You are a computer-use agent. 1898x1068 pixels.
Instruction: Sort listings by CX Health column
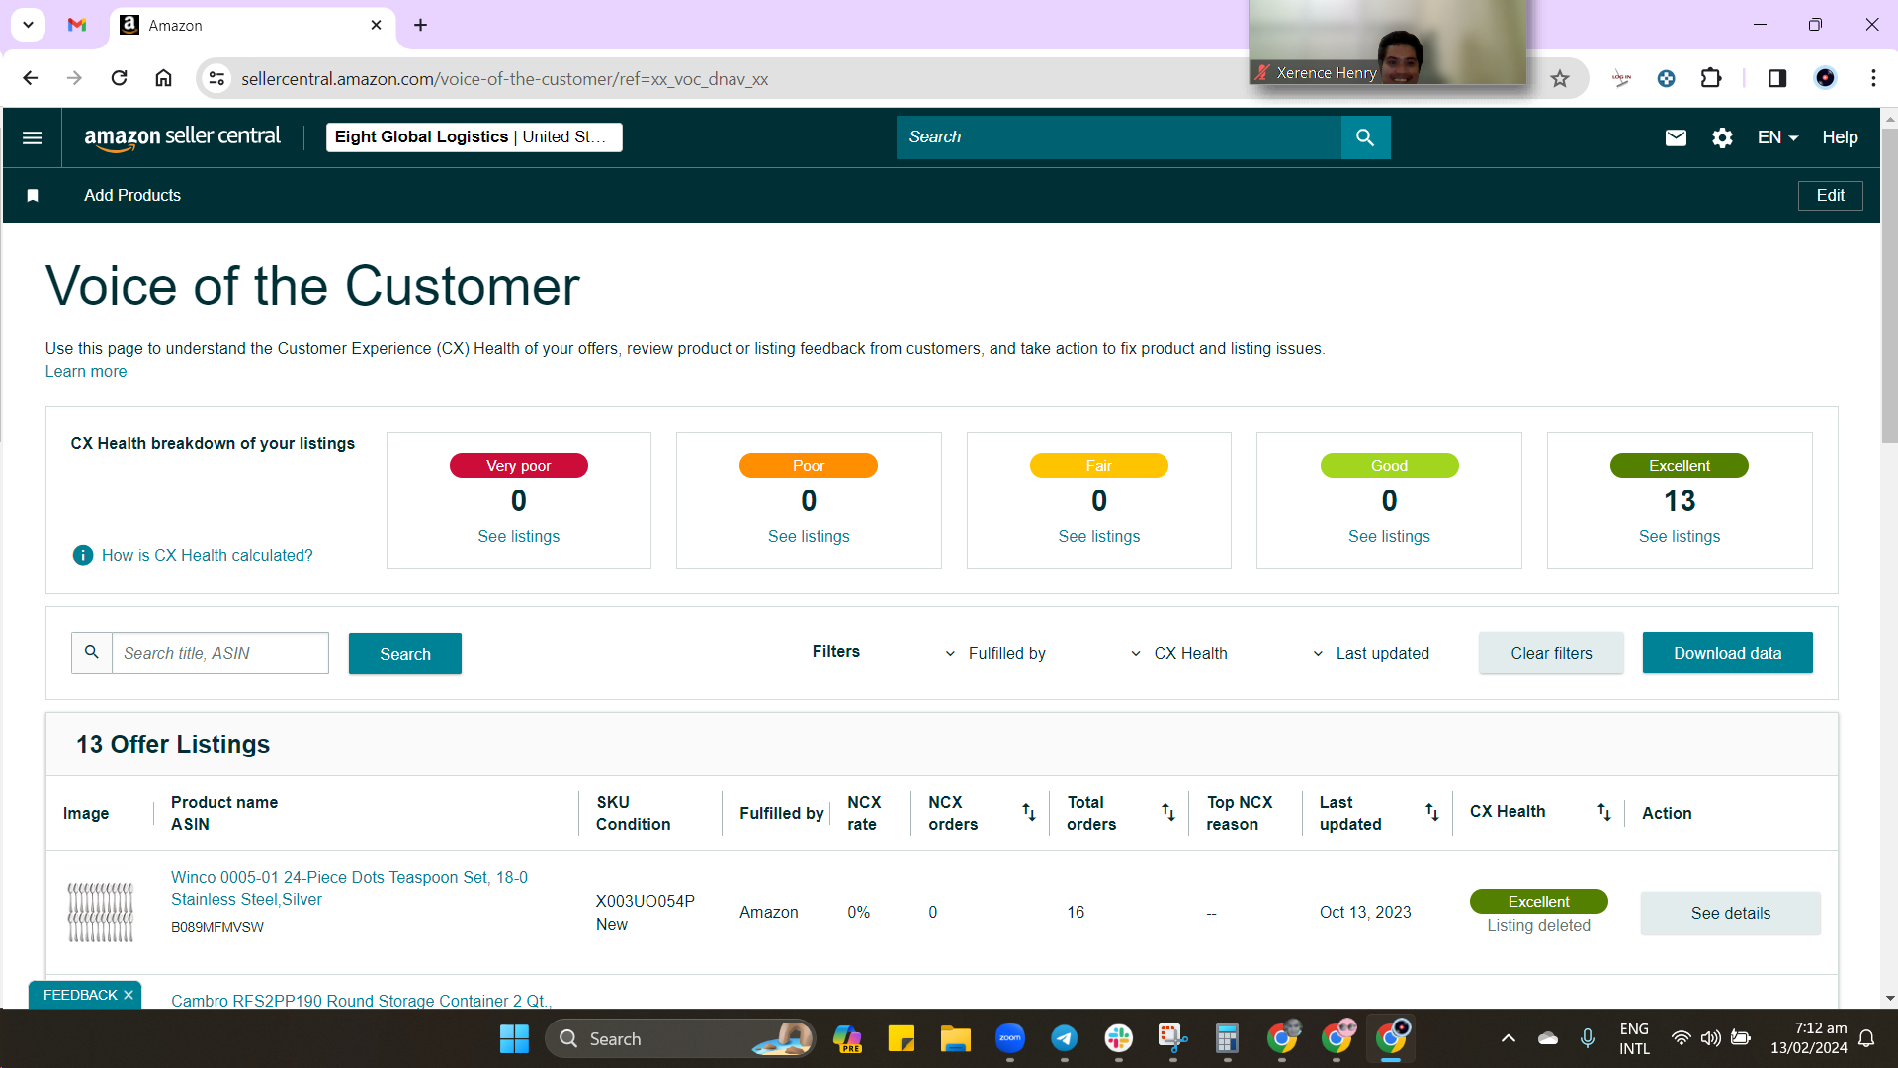[1603, 812]
